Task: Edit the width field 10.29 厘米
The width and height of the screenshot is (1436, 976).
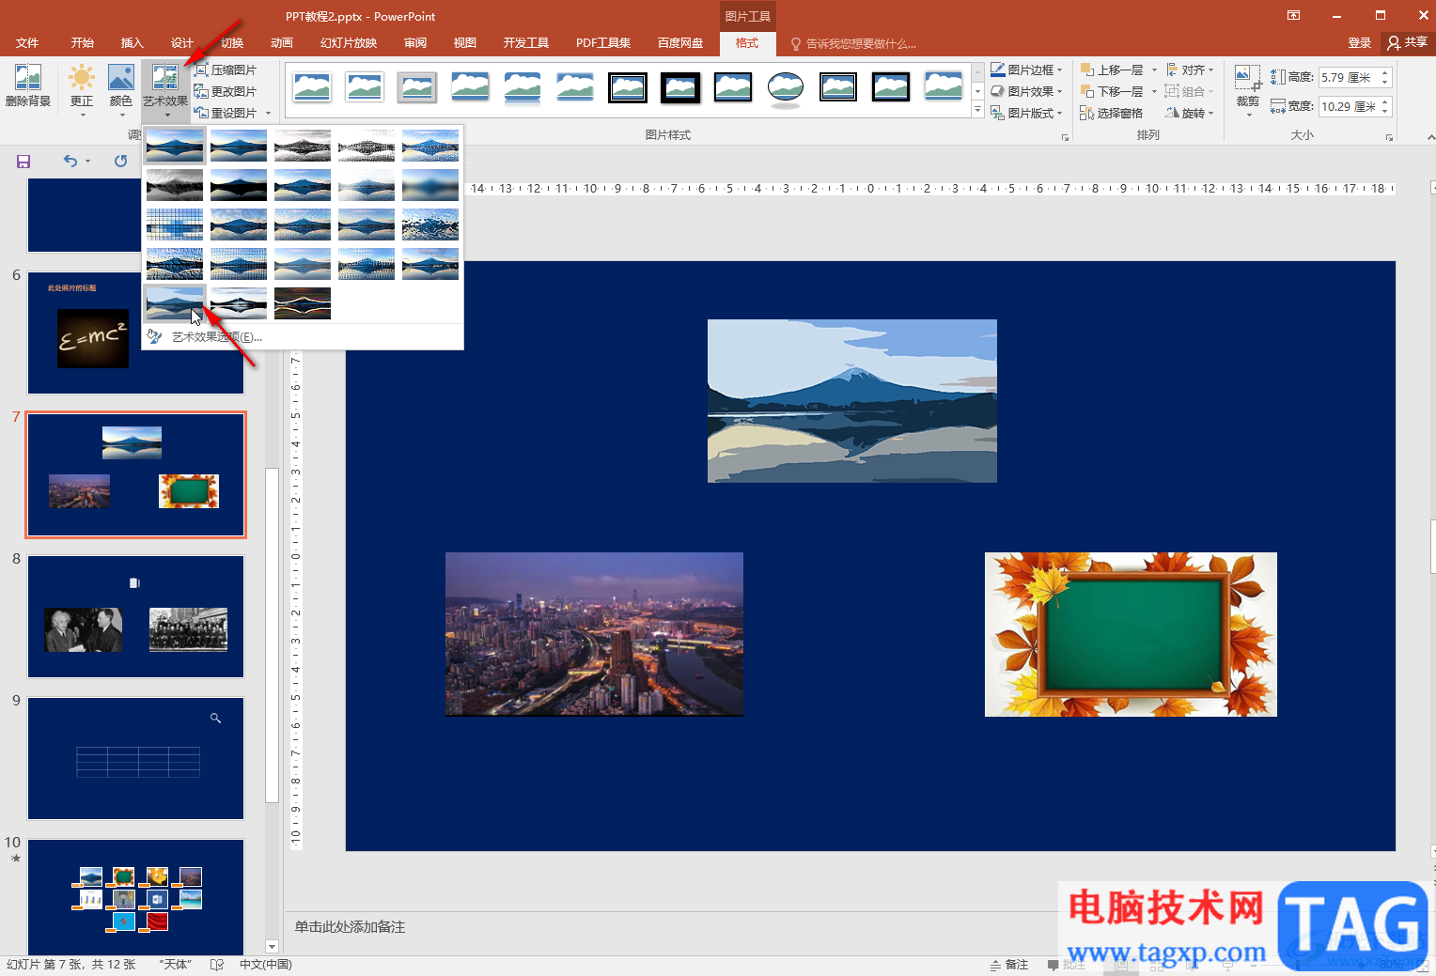Action: 1348,107
